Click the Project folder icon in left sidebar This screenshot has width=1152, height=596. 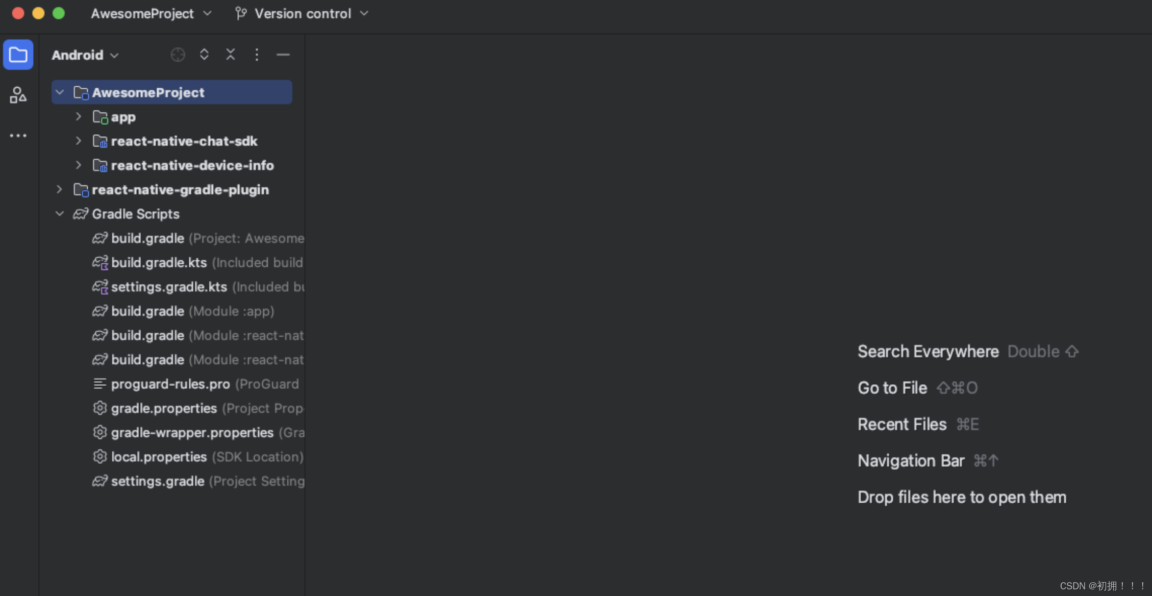[18, 54]
